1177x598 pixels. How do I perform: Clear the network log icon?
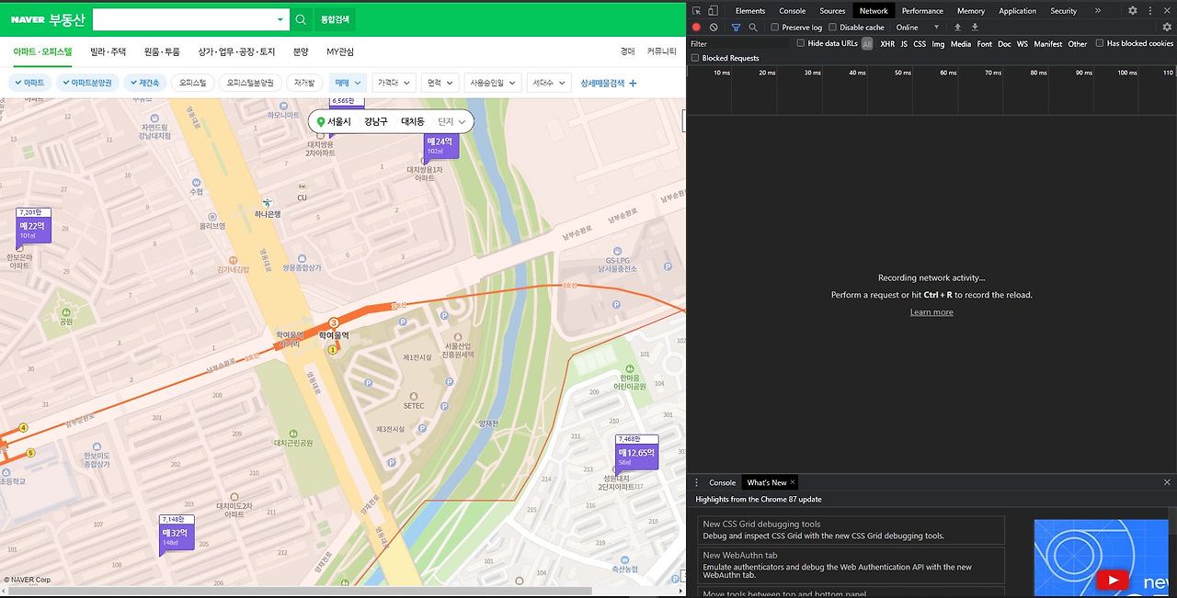pos(714,28)
